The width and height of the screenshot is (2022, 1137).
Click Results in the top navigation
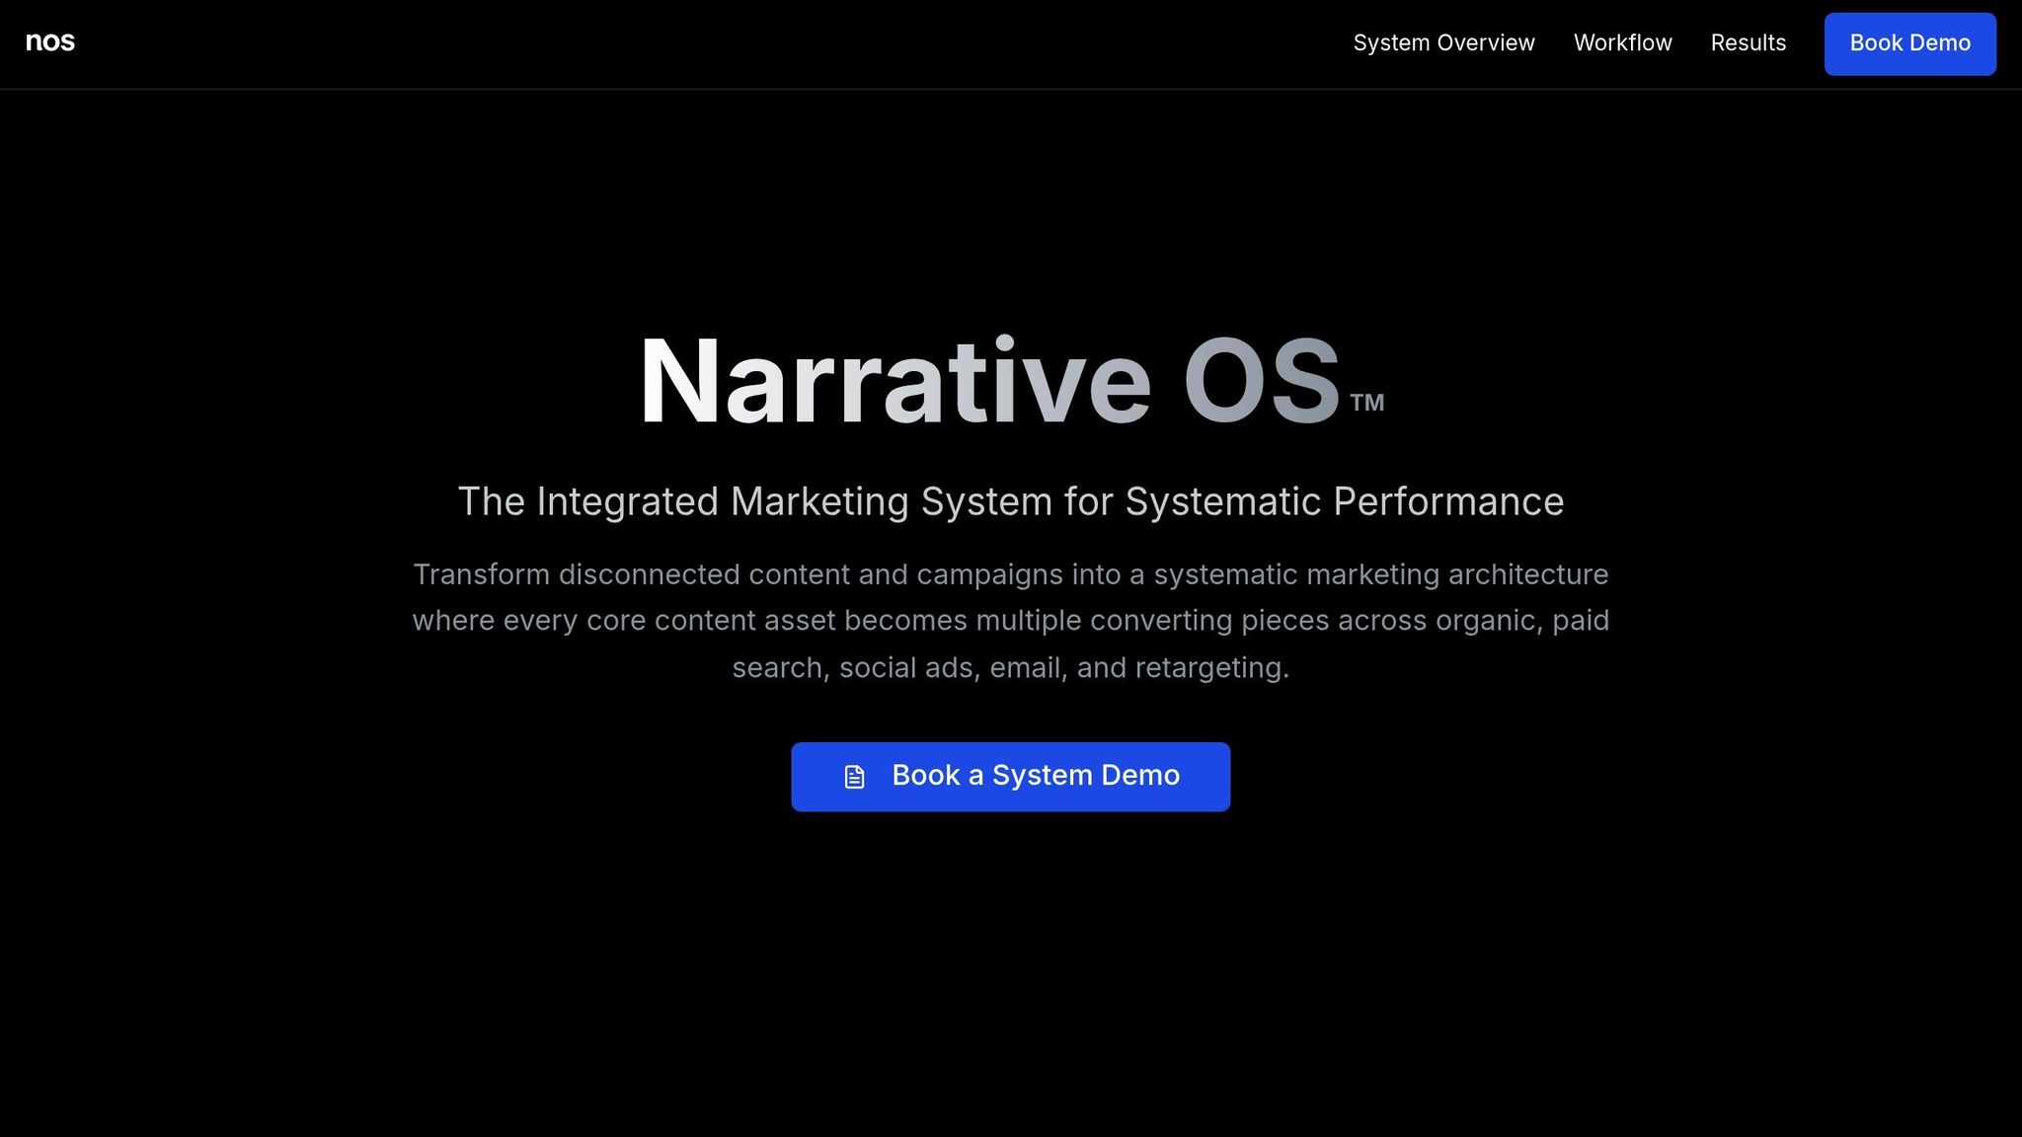point(1749,43)
